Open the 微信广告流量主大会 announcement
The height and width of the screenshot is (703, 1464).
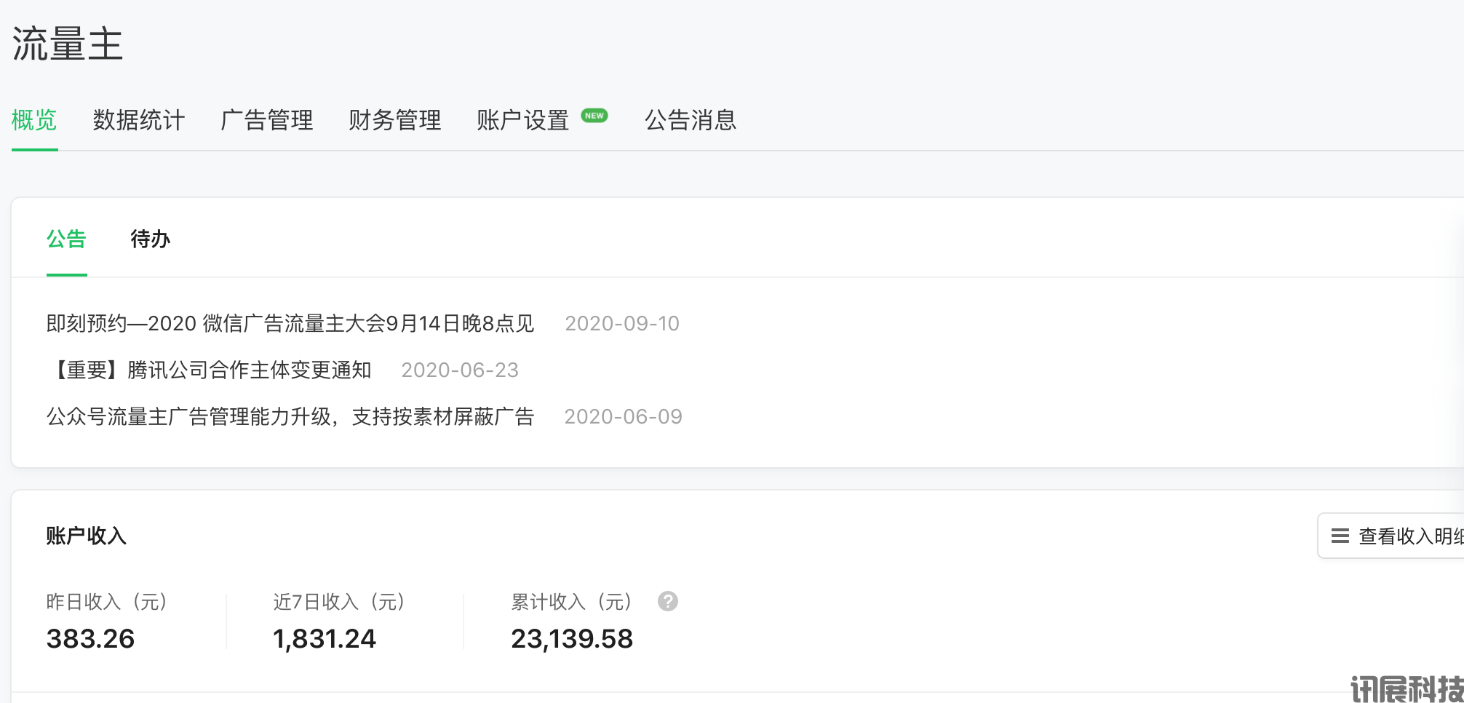pos(290,323)
